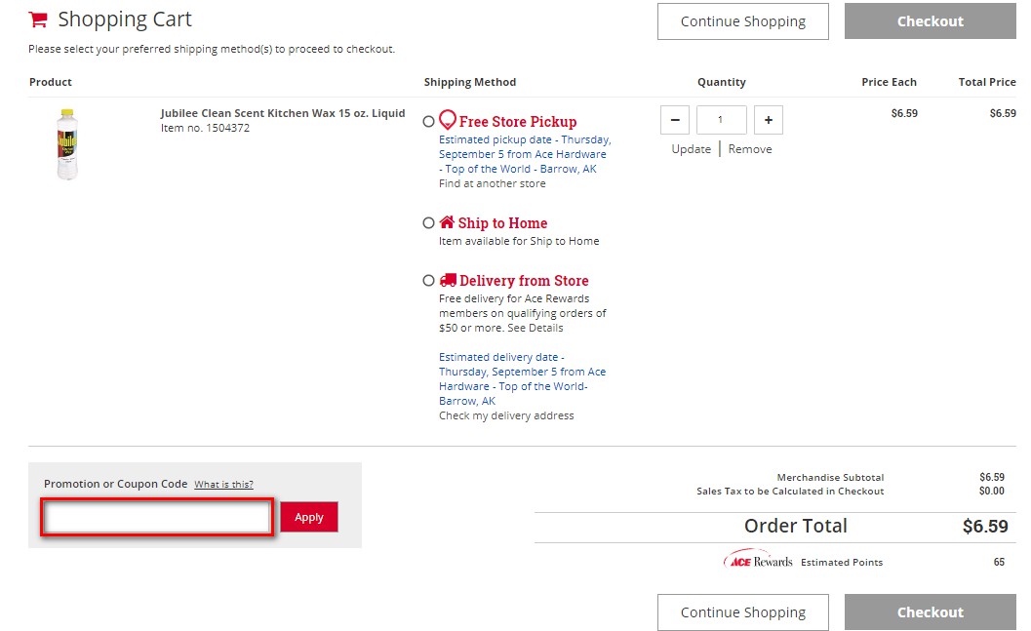Click the red shopping cart icon

(x=38, y=20)
